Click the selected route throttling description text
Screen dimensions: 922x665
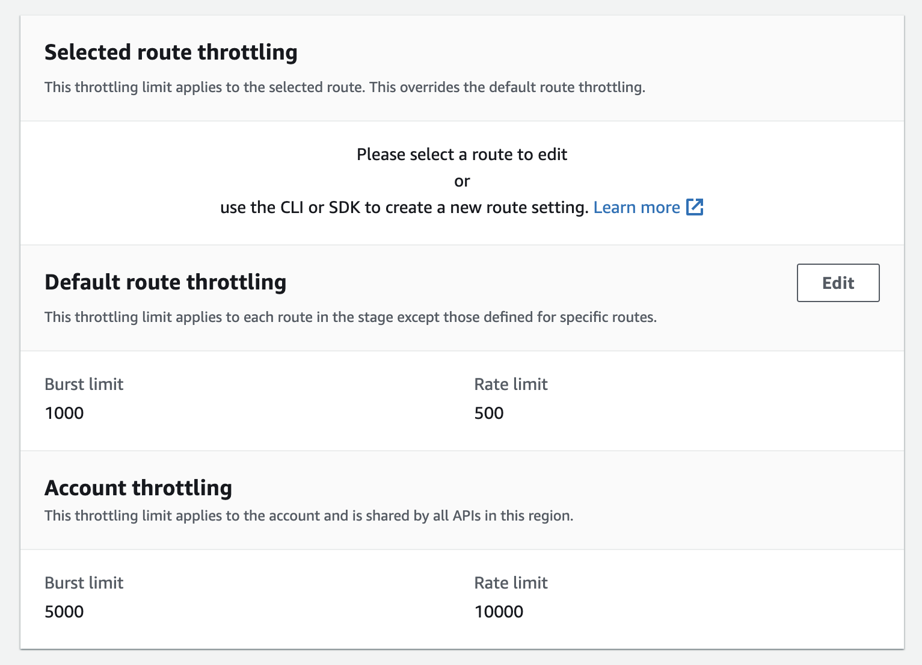pos(345,87)
